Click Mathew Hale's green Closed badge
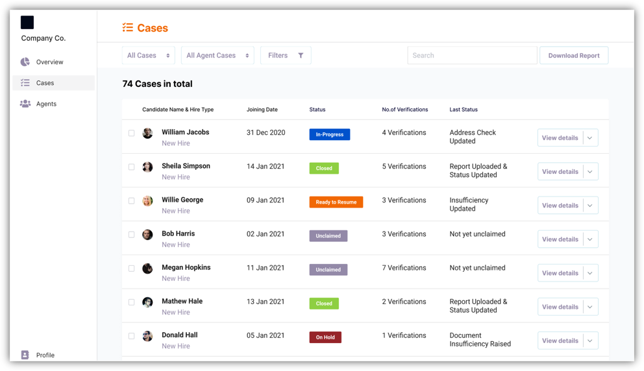 (324, 304)
